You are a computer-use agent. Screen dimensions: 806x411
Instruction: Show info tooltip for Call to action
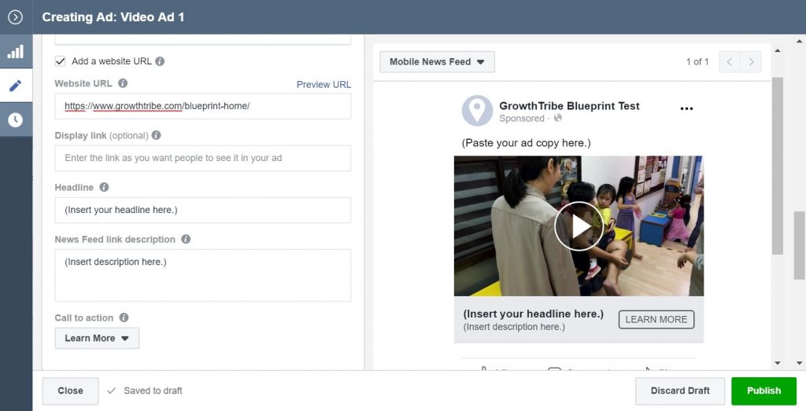point(124,317)
